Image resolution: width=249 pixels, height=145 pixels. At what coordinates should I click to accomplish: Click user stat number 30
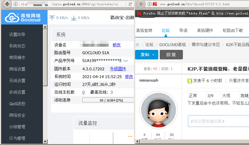(171, 135)
